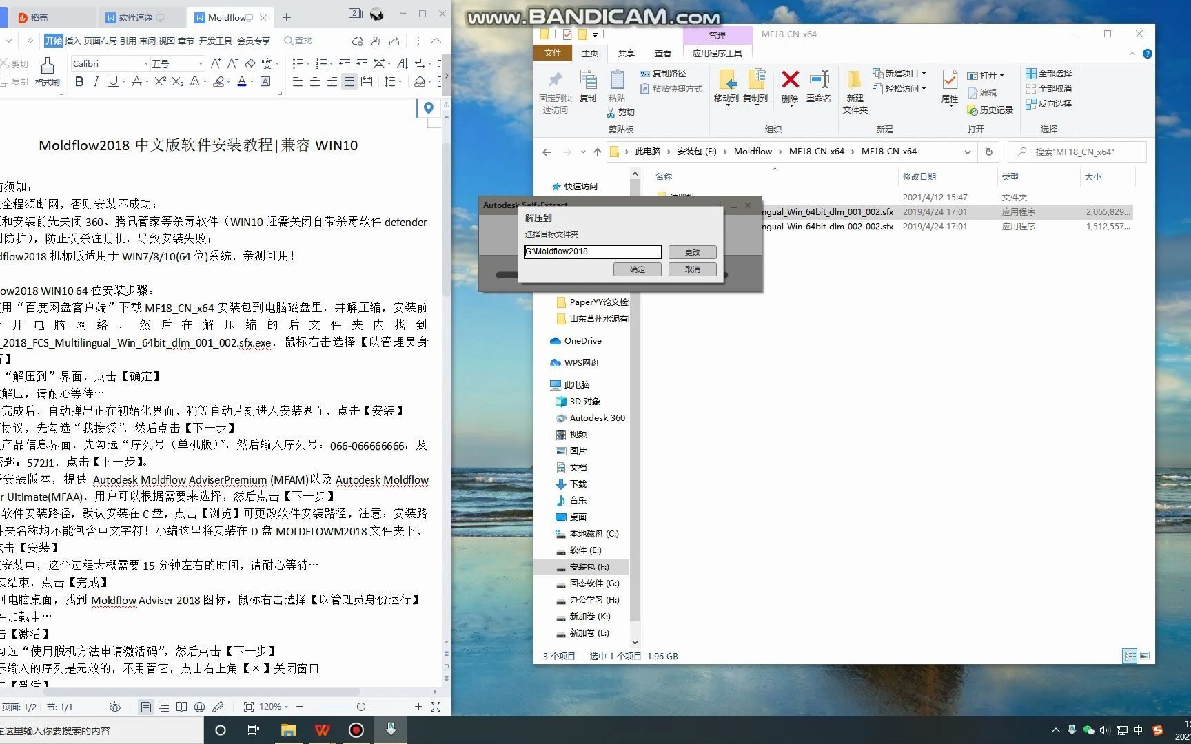Go up one folder level in Explorer
The image size is (1191, 744).
[x=598, y=152]
